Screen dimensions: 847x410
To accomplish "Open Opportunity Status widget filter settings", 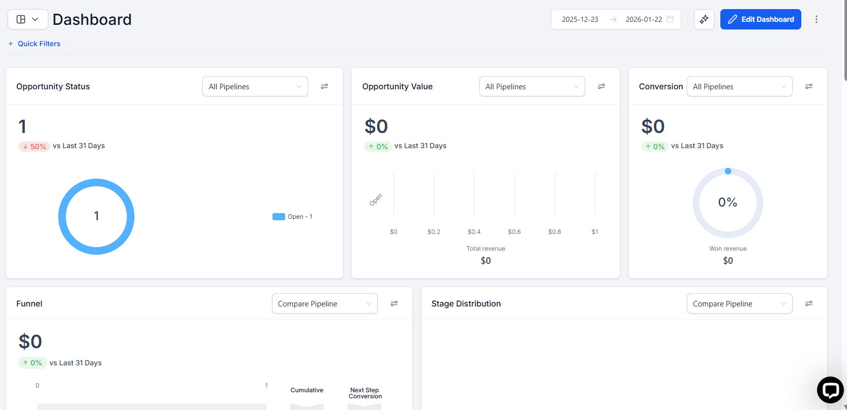I will [324, 87].
